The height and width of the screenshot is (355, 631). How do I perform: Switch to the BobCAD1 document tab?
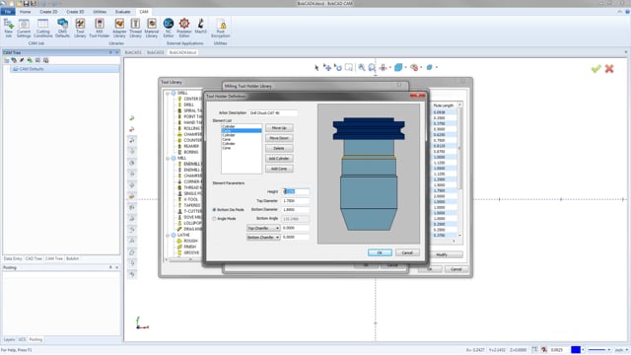[133, 52]
